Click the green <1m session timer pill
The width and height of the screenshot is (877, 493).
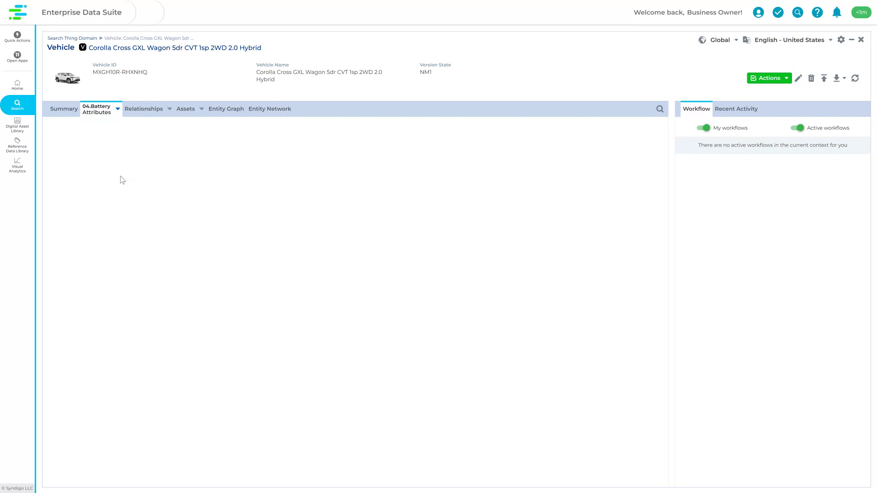tap(861, 12)
